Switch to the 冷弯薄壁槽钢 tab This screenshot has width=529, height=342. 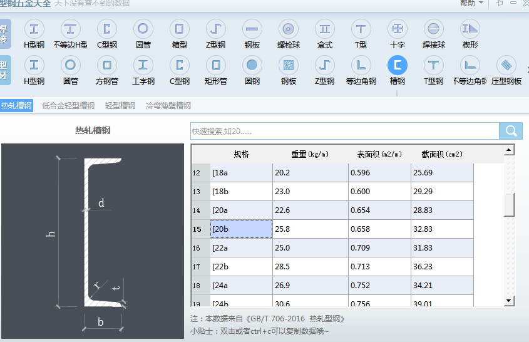click(x=168, y=106)
